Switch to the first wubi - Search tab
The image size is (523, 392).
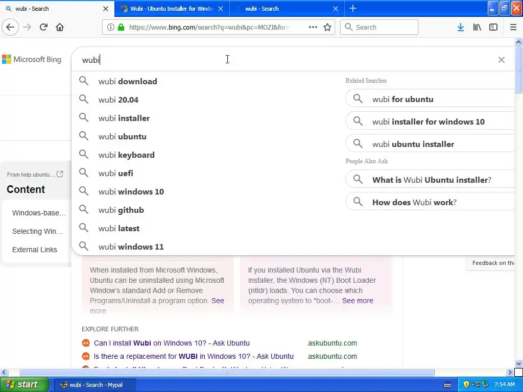(53, 9)
